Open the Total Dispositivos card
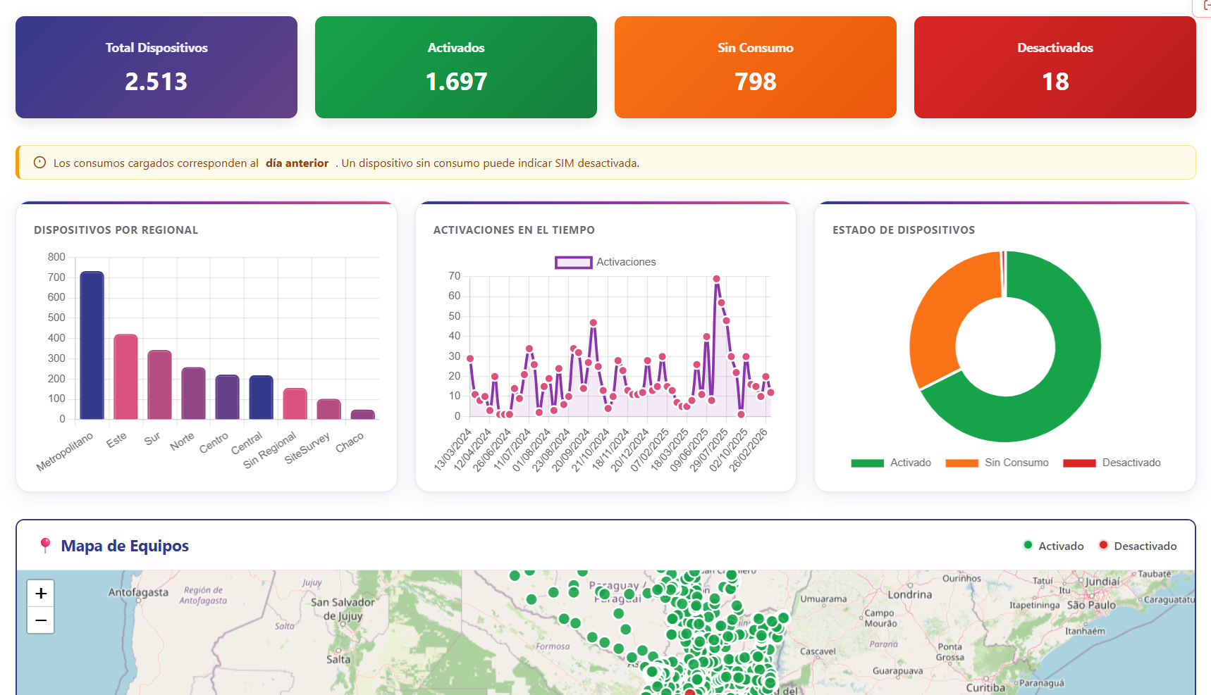Screen dimensions: 1211x695 pos(156,68)
